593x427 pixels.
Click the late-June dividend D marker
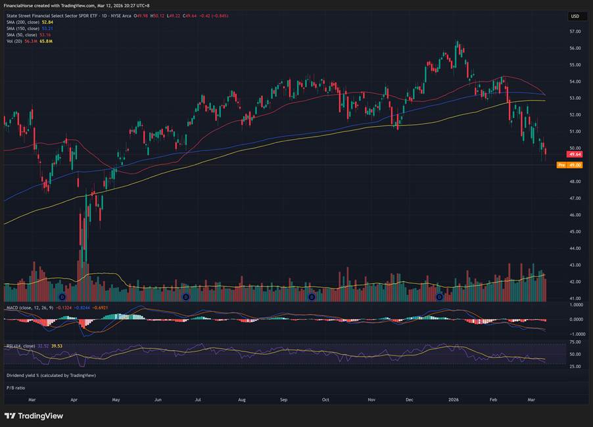pyautogui.click(x=185, y=298)
